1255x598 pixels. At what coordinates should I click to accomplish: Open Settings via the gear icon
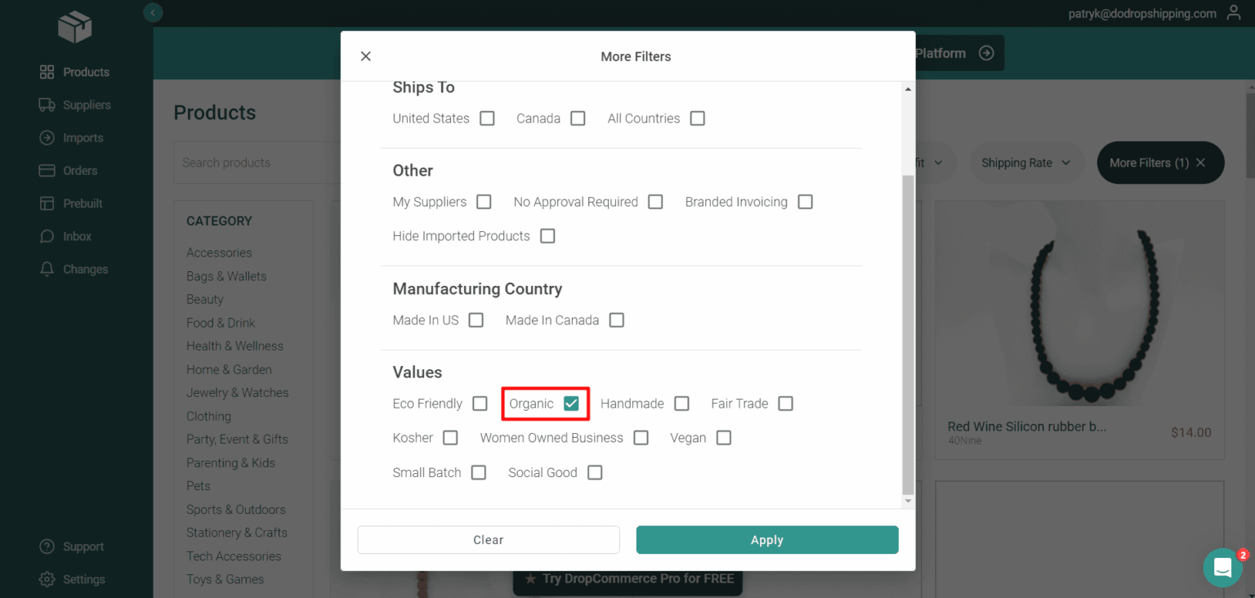[47, 579]
